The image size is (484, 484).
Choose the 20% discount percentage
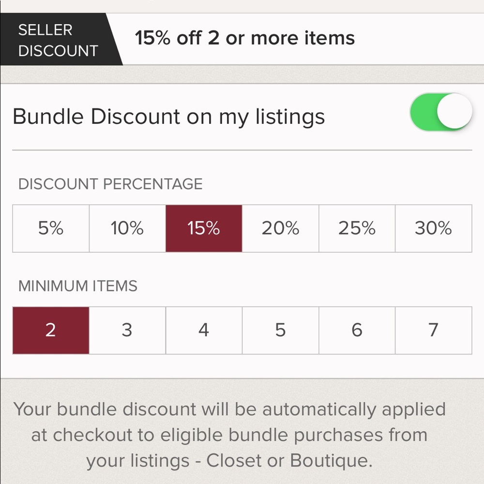point(280,228)
